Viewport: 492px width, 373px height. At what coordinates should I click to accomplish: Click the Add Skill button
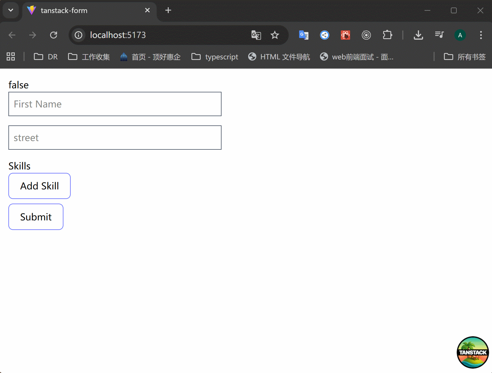click(x=39, y=186)
